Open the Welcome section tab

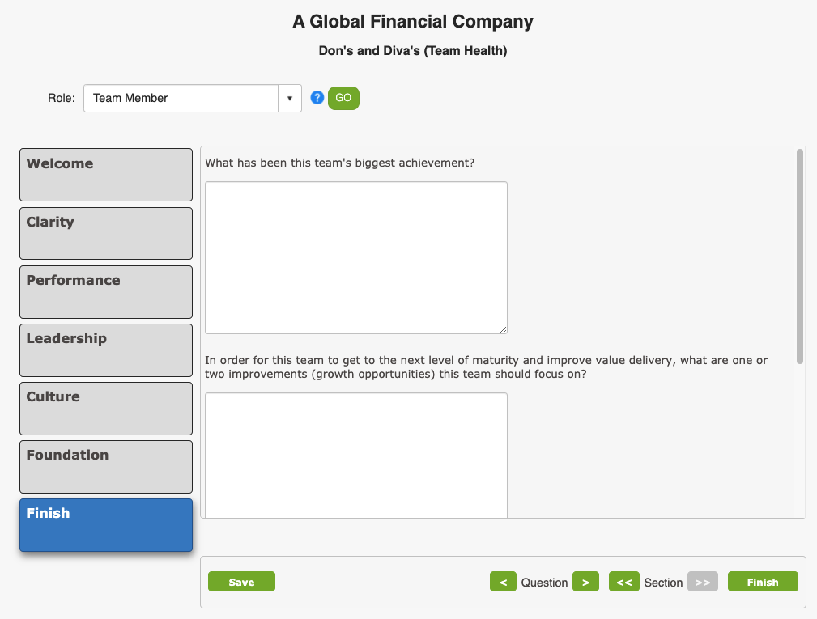point(106,175)
